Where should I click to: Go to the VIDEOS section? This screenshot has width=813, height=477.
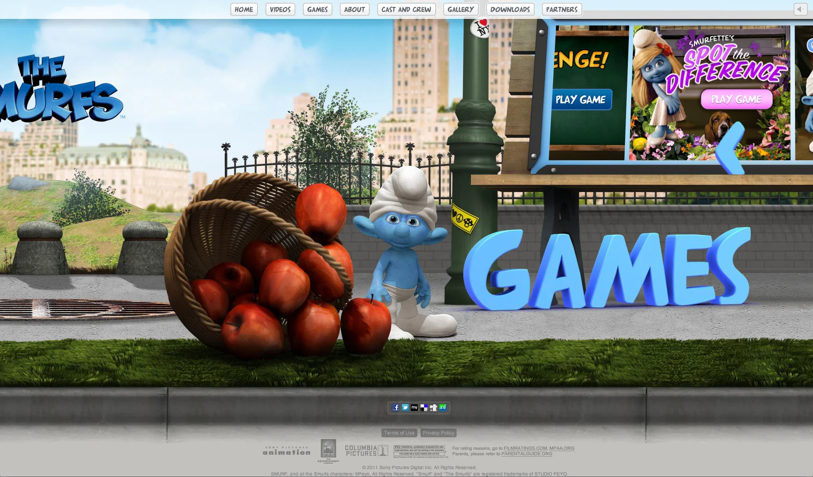(280, 9)
